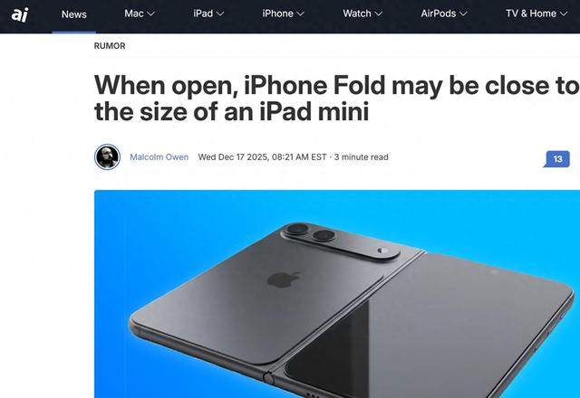The height and width of the screenshot is (398, 580).
Task: Click the RUMOR category label
Action: 110,46
